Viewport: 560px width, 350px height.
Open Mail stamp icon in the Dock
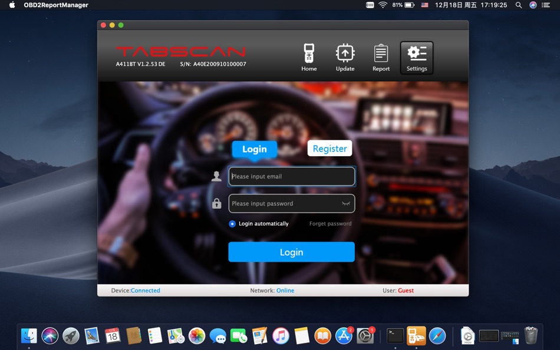(x=92, y=336)
